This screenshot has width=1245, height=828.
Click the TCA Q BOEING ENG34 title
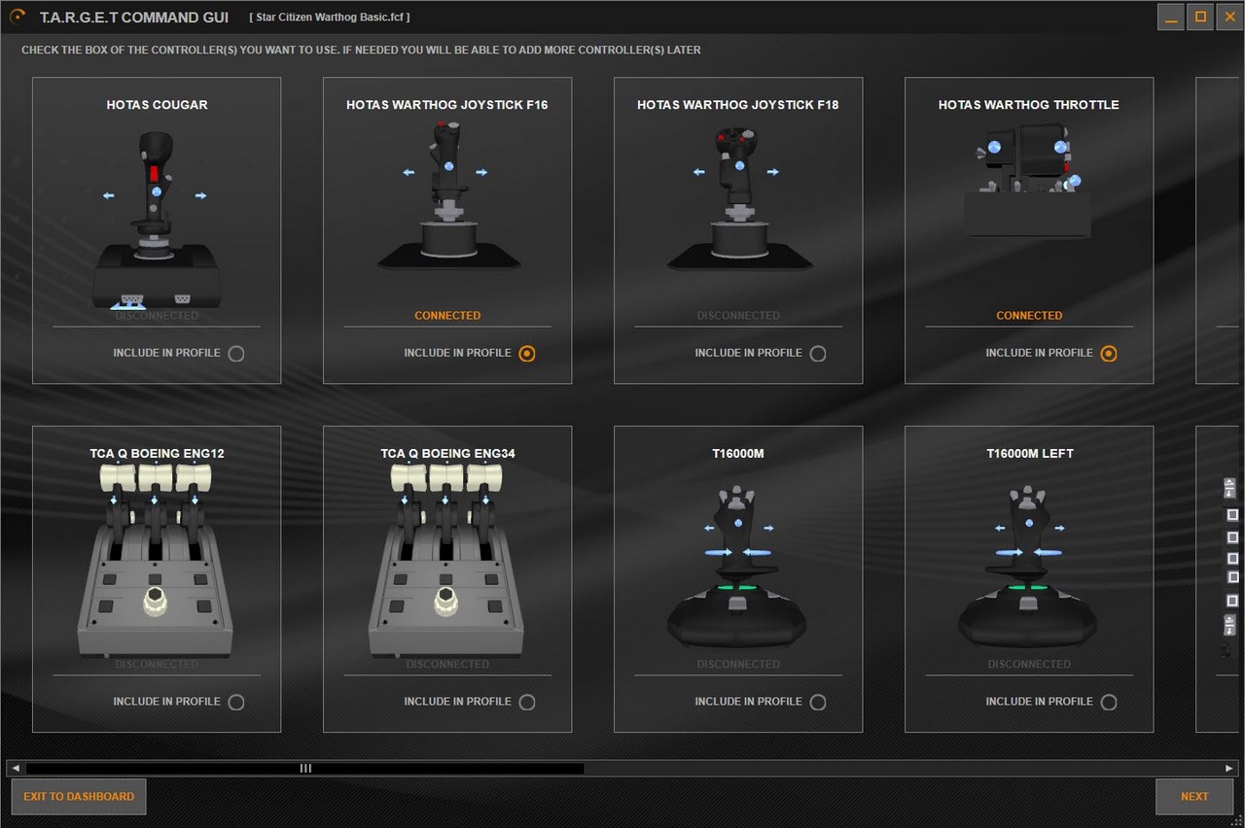tap(447, 454)
